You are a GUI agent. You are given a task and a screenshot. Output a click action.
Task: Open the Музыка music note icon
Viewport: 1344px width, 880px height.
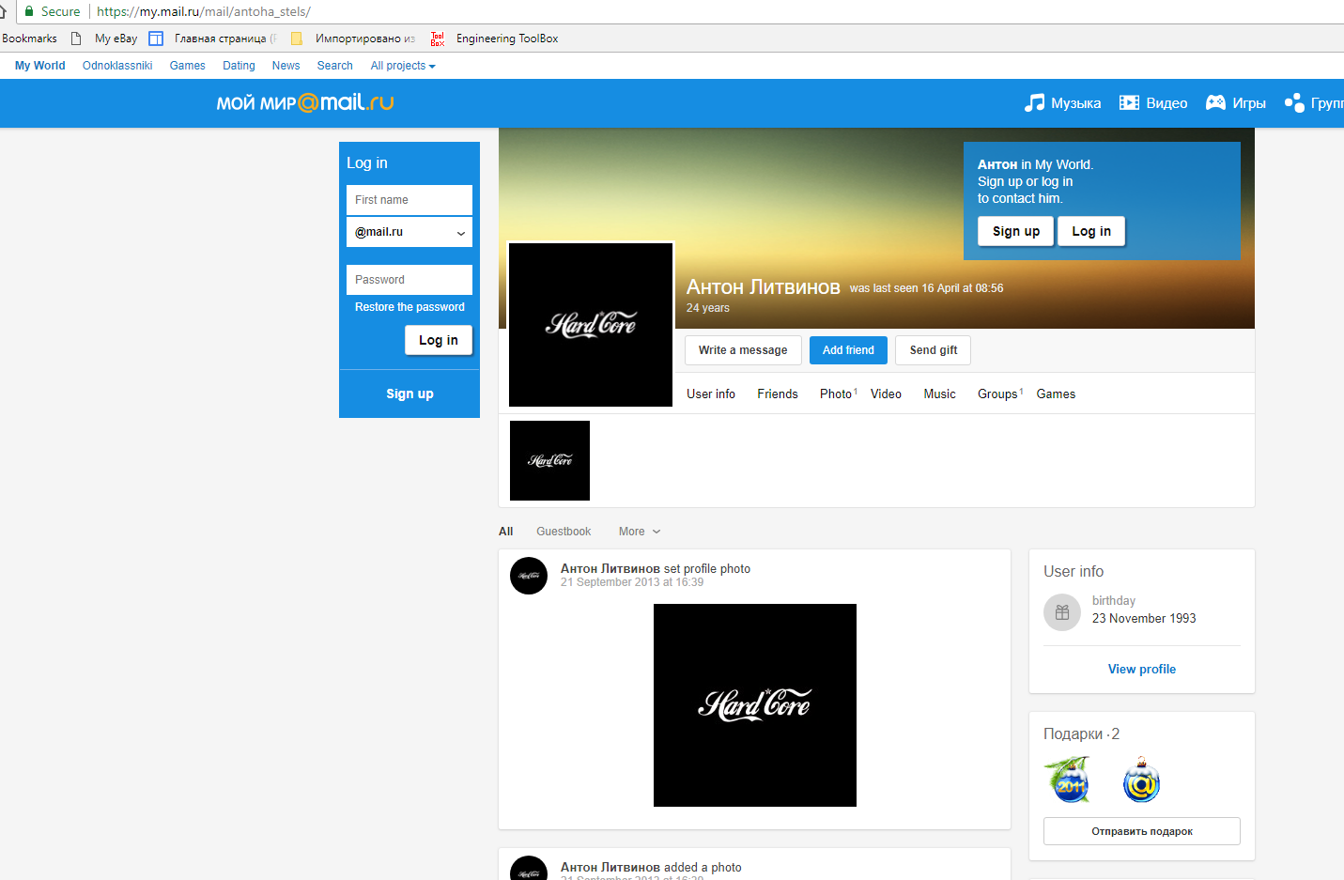coord(1034,102)
